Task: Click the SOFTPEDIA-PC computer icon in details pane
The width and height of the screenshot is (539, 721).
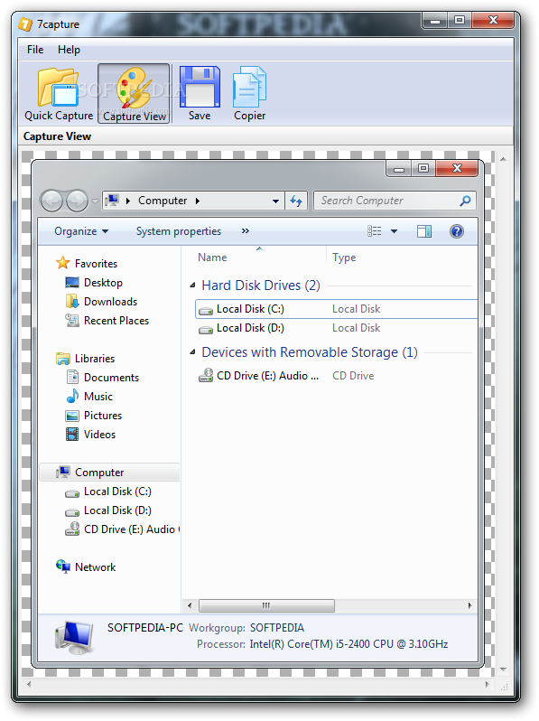Action: coord(74,637)
